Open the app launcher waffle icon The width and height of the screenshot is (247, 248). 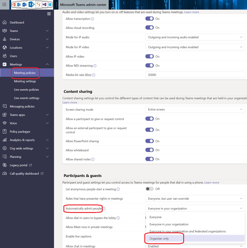tap(4, 5)
